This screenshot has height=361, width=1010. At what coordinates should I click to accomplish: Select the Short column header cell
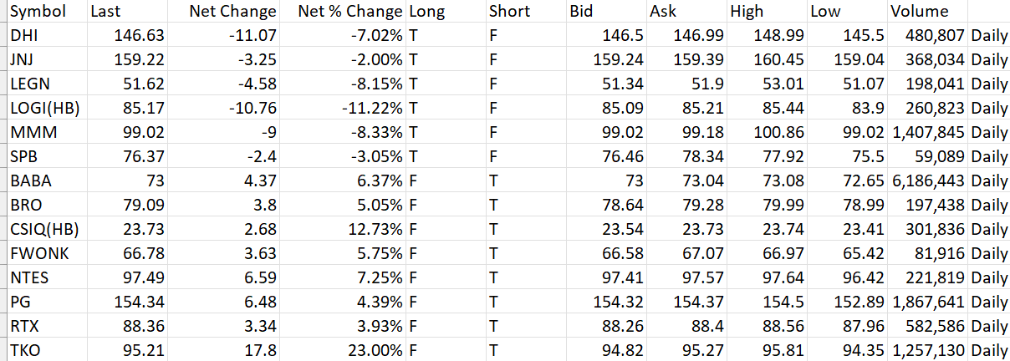coord(526,12)
